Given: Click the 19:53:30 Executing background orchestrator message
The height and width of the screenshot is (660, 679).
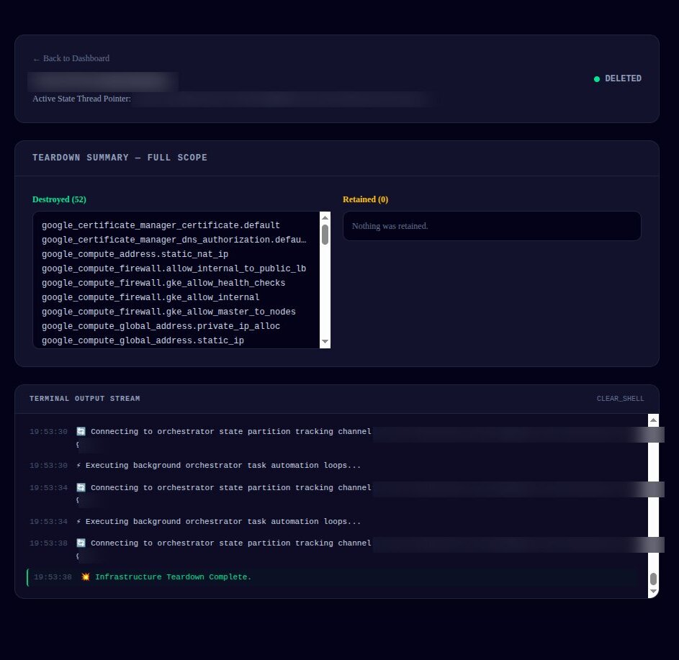Looking at the screenshot, I should coord(223,466).
